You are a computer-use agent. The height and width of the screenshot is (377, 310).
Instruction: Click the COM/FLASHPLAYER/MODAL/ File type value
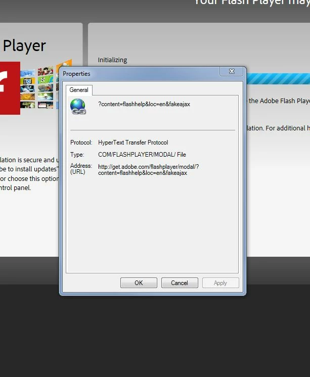(x=142, y=154)
